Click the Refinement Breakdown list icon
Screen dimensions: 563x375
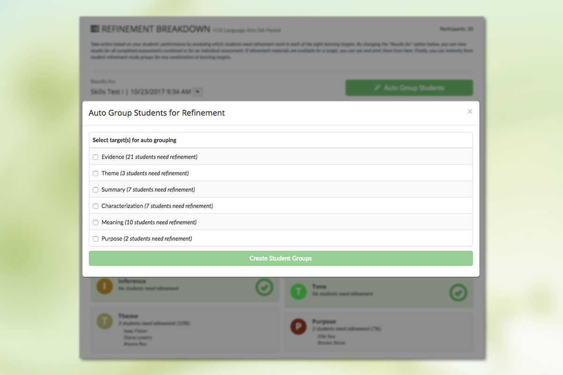click(x=95, y=29)
